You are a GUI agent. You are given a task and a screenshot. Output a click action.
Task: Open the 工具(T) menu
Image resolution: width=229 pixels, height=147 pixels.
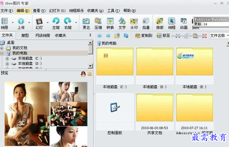point(113,11)
